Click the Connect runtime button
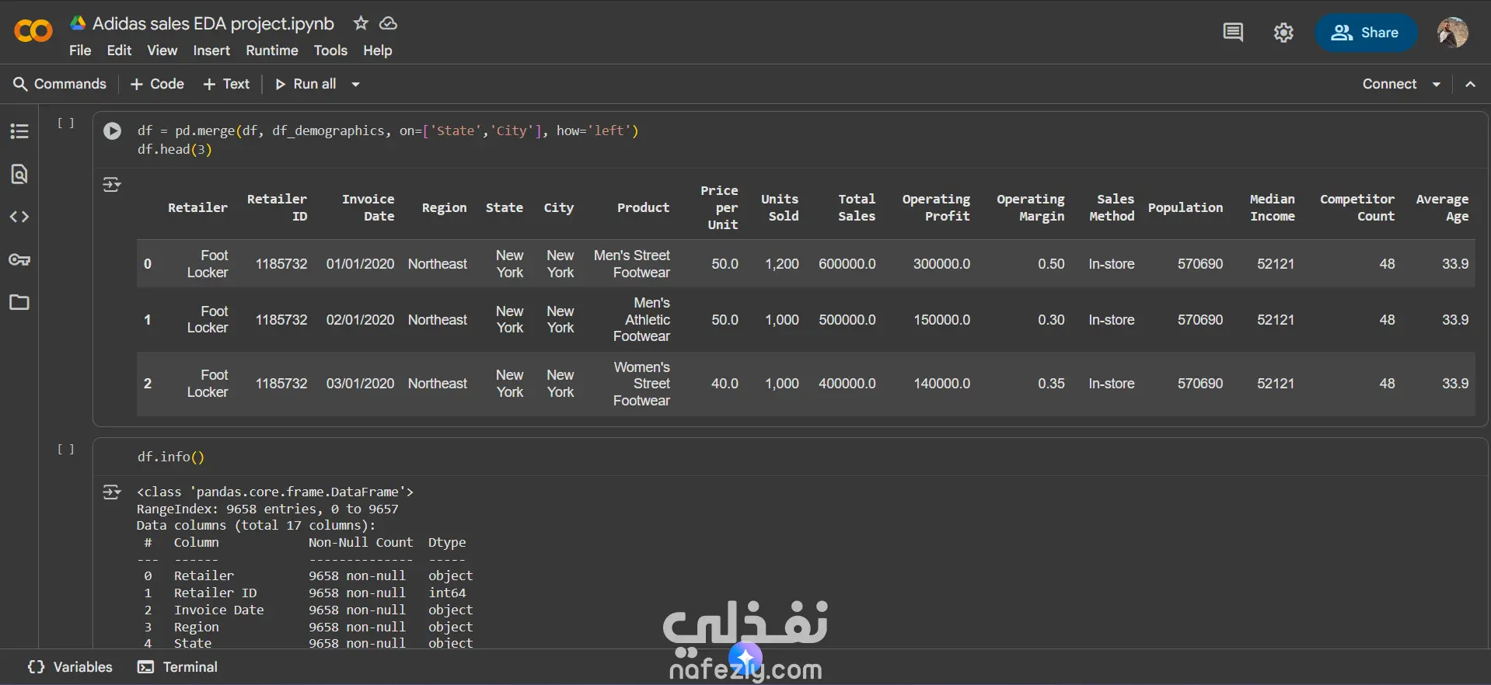Image resolution: width=1491 pixels, height=685 pixels. (1389, 84)
